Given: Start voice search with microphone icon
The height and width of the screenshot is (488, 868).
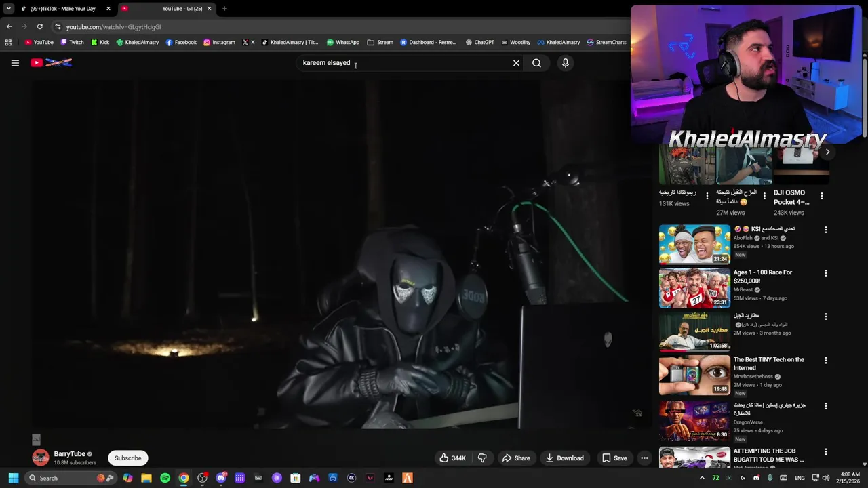Looking at the screenshot, I should [566, 63].
